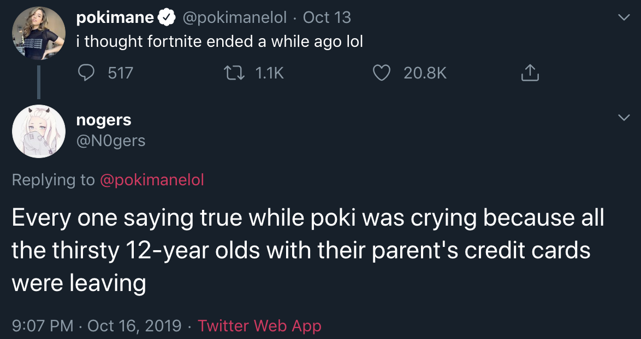Viewport: 641px width, 339px height.
Task: Click the @N0gers handle
Action: 111,141
